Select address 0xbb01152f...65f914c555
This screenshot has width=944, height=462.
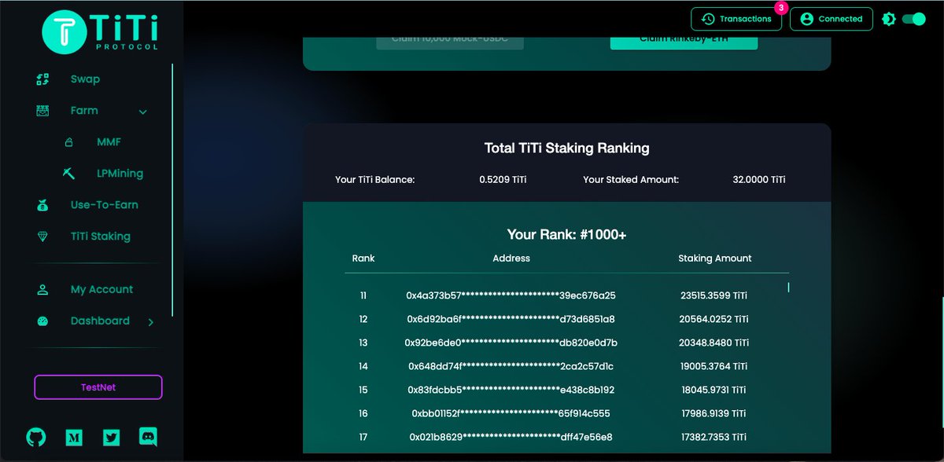(511, 413)
